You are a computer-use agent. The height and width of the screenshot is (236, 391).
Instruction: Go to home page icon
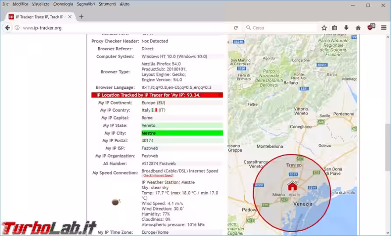click(x=358, y=28)
